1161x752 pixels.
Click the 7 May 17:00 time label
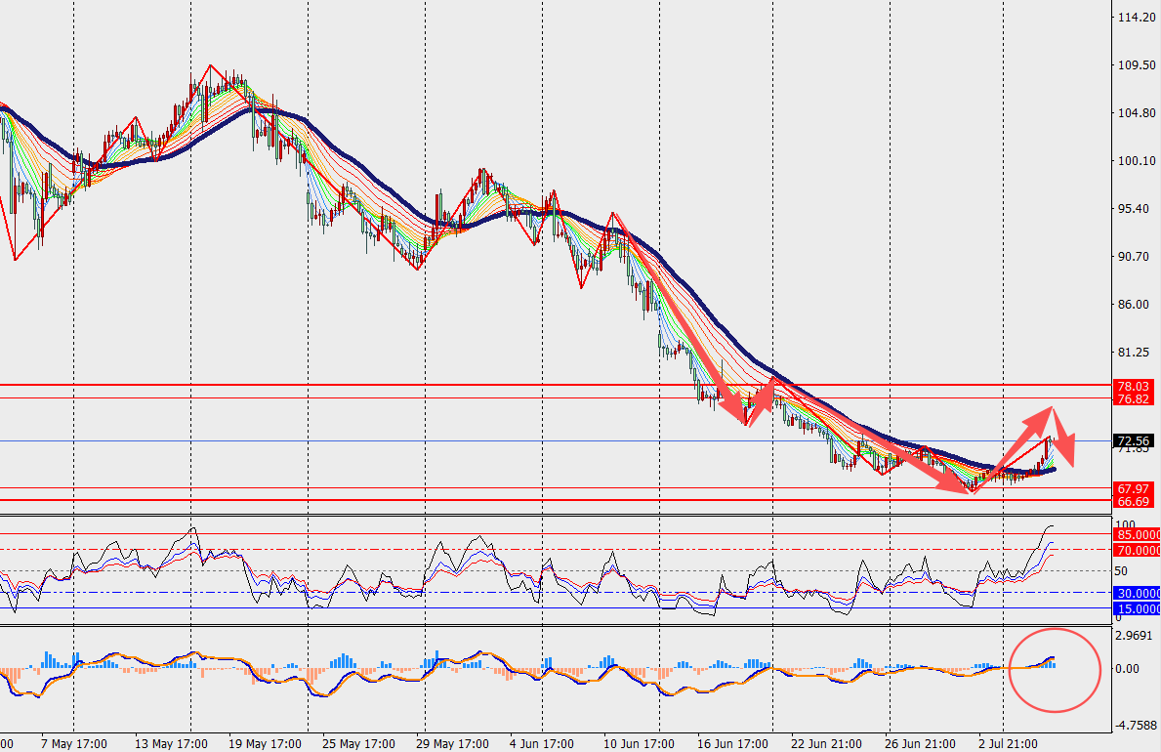(74, 743)
